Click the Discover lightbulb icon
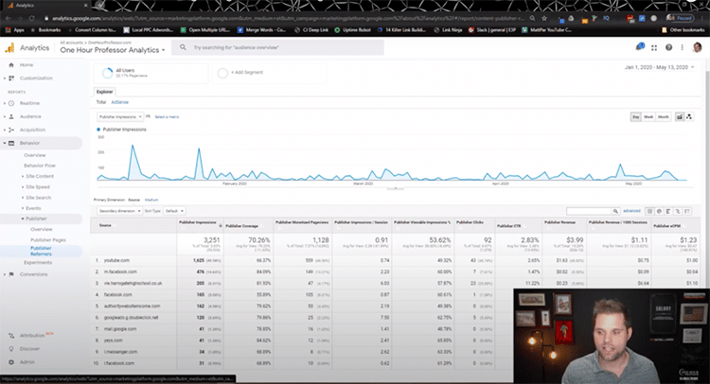The height and width of the screenshot is (384, 710). tap(13, 348)
